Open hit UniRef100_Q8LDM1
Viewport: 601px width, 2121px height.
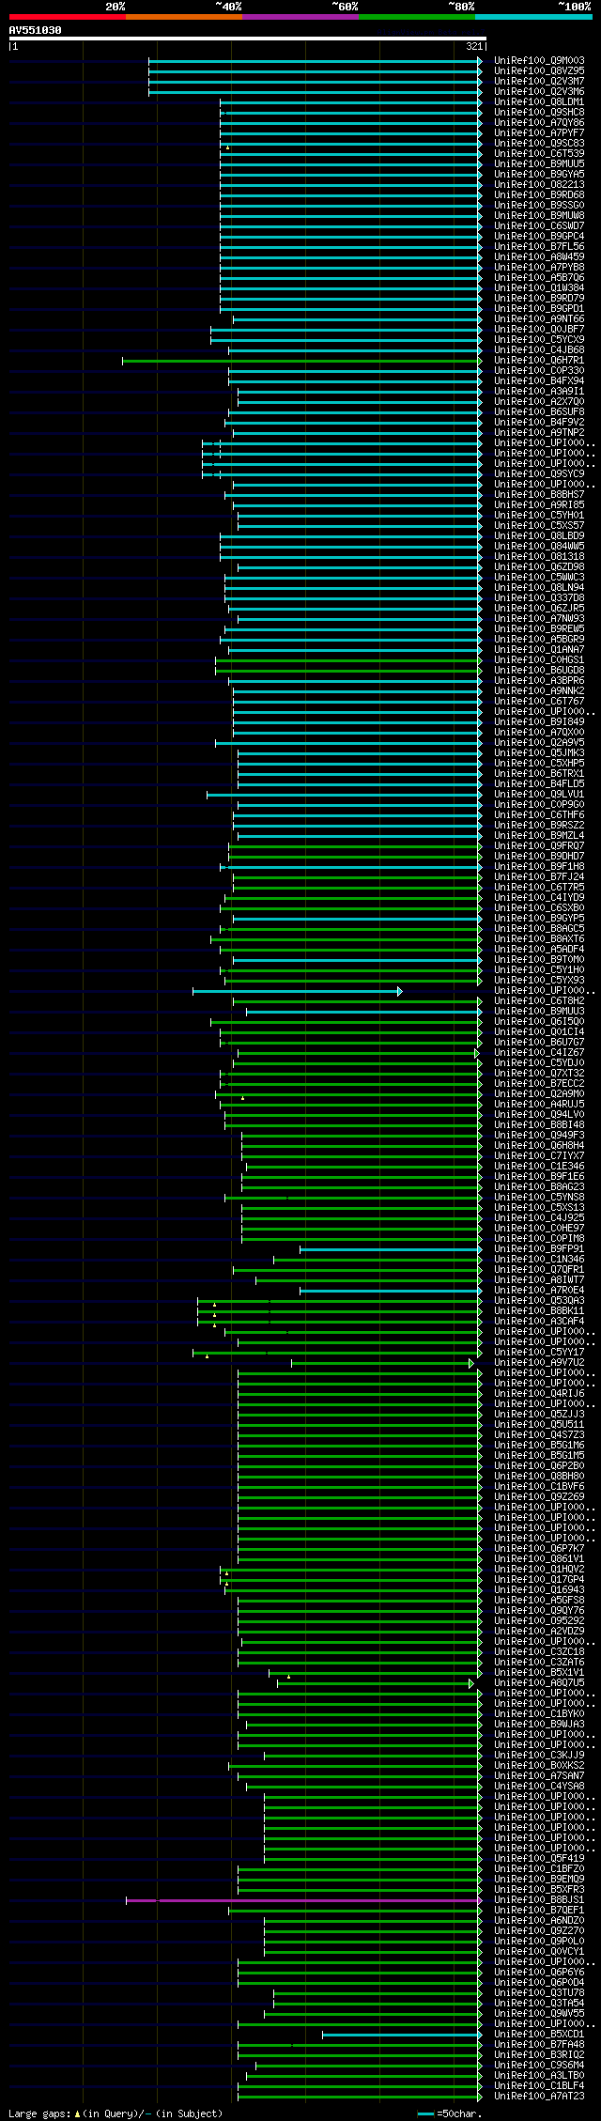point(539,102)
